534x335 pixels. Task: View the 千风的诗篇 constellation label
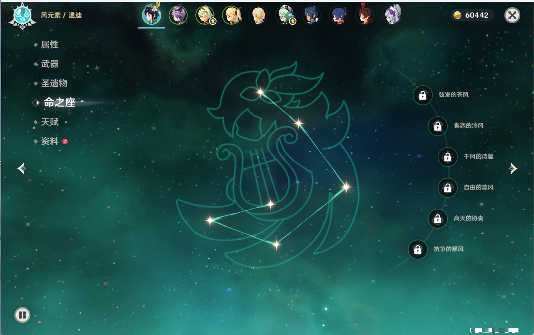479,156
